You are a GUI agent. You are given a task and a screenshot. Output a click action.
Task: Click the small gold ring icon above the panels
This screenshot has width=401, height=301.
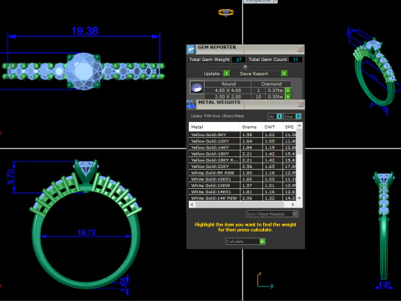click(226, 13)
